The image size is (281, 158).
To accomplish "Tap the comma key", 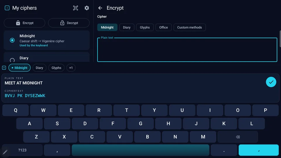I will [57, 150].
